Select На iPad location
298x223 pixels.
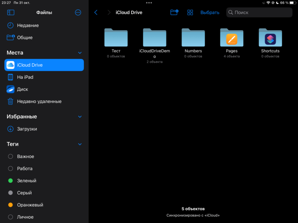[x=25, y=77]
